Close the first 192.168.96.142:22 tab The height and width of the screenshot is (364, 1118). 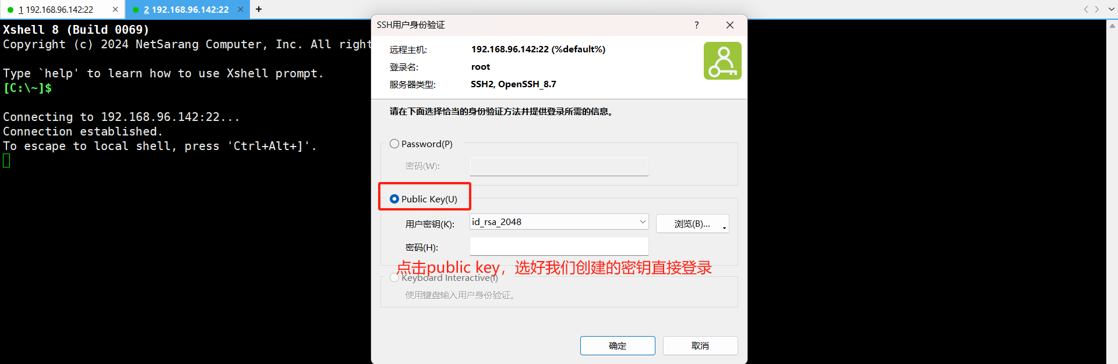pyautogui.click(x=115, y=9)
